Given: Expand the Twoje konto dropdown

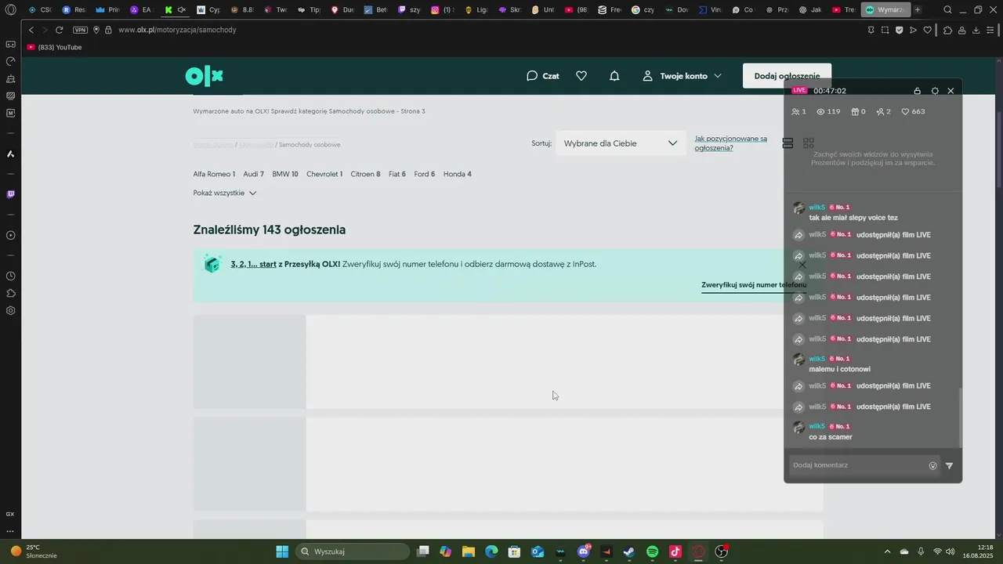Looking at the screenshot, I should (x=682, y=76).
